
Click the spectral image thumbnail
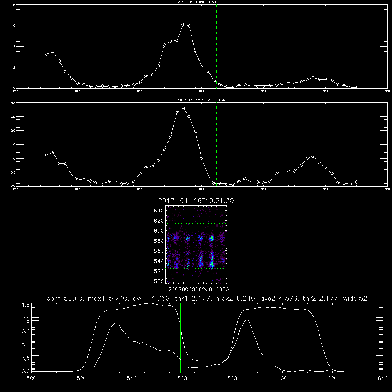[196, 245]
